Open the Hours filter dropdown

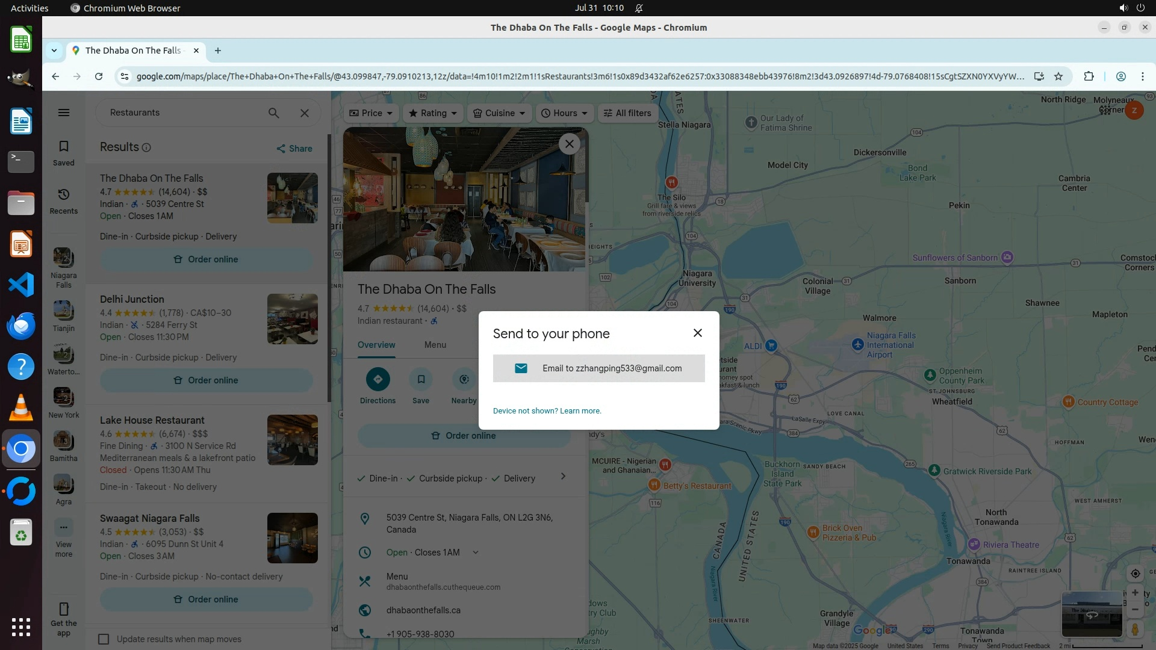pyautogui.click(x=564, y=113)
